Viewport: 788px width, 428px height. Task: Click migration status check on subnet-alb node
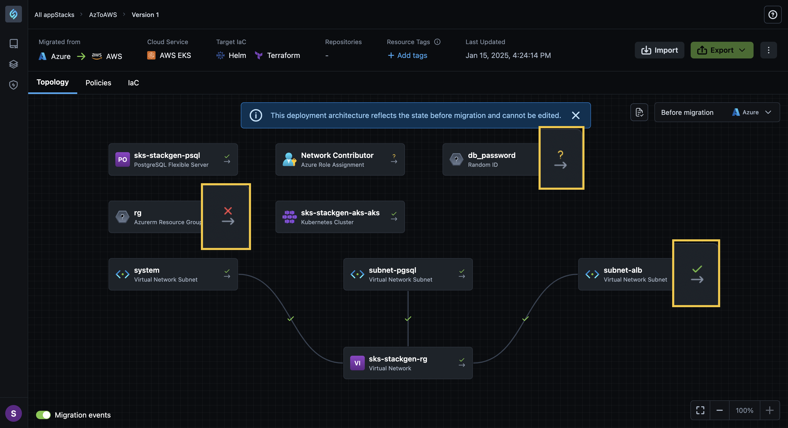(x=697, y=269)
